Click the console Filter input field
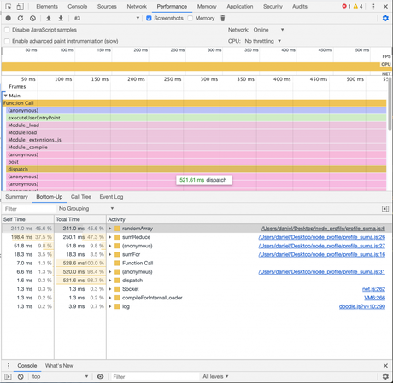This screenshot has width=393, height=383. pyautogui.click(x=155, y=376)
